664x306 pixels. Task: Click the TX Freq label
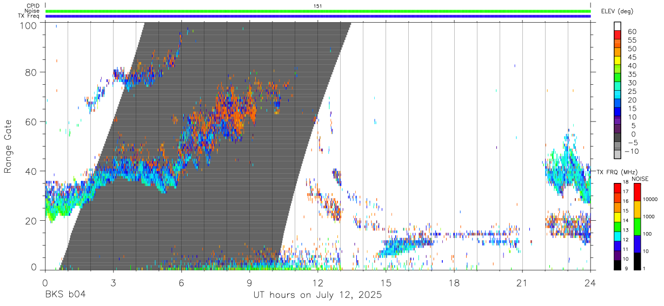29,16
